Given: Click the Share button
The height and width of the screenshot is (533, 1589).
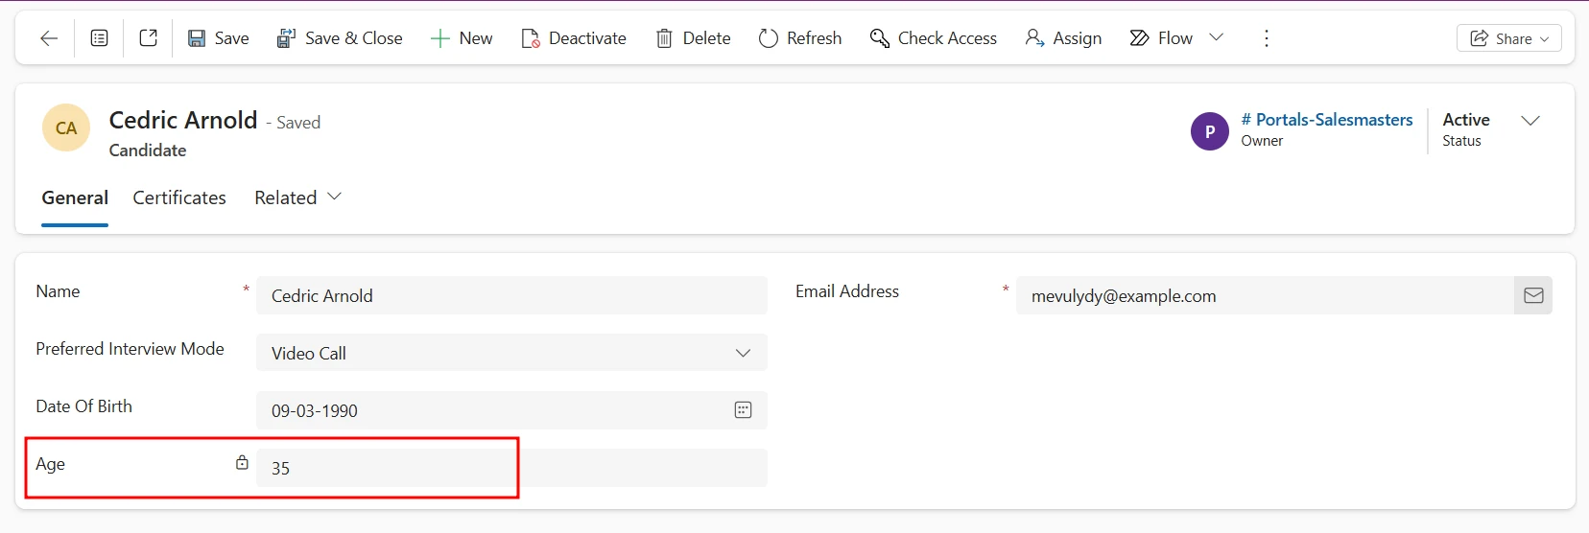Looking at the screenshot, I should pos(1509,38).
